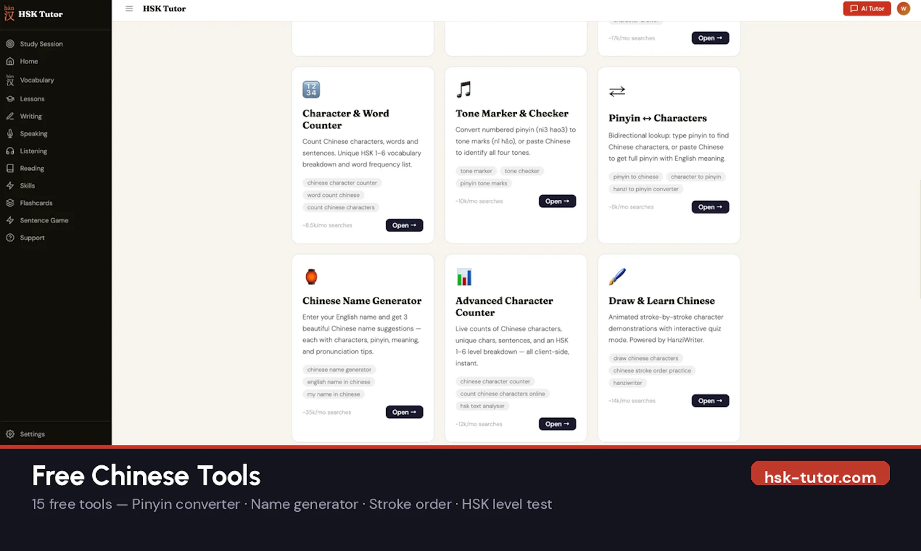921x551 pixels.
Task: Select Sentence Game in sidebar
Action: pyautogui.click(x=44, y=220)
